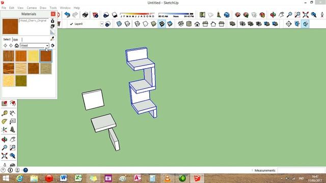Choose the olive green wood swatch

21,81
